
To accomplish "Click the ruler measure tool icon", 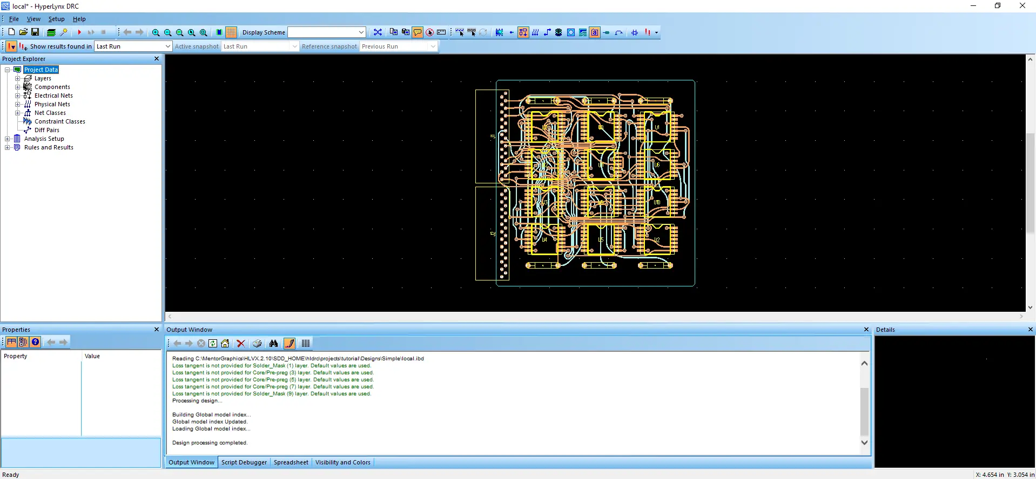I will (x=441, y=32).
